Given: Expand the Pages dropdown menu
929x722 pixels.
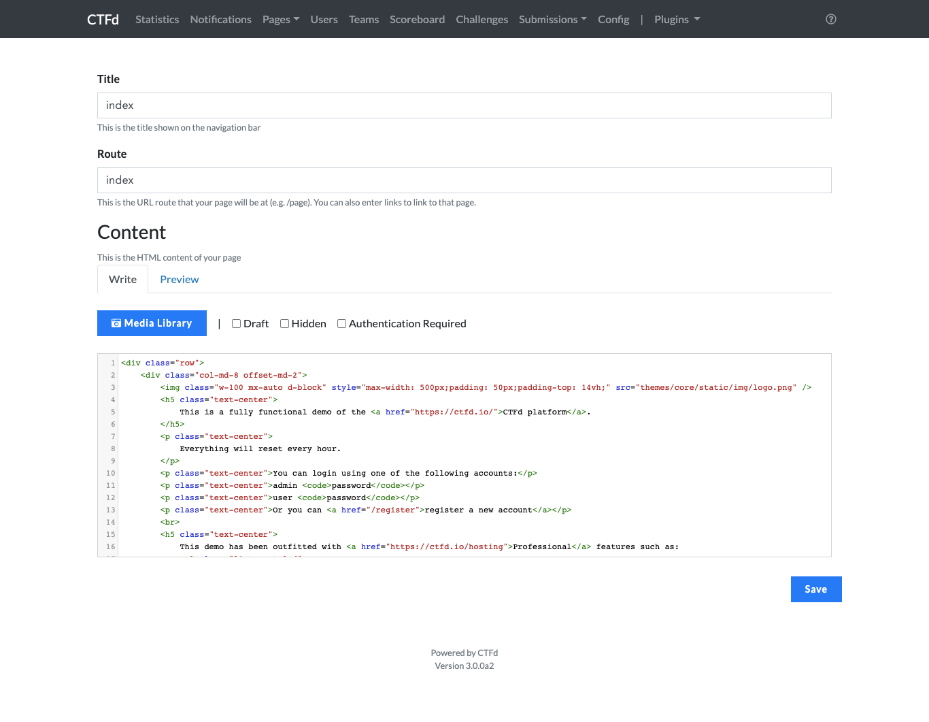Looking at the screenshot, I should point(280,19).
